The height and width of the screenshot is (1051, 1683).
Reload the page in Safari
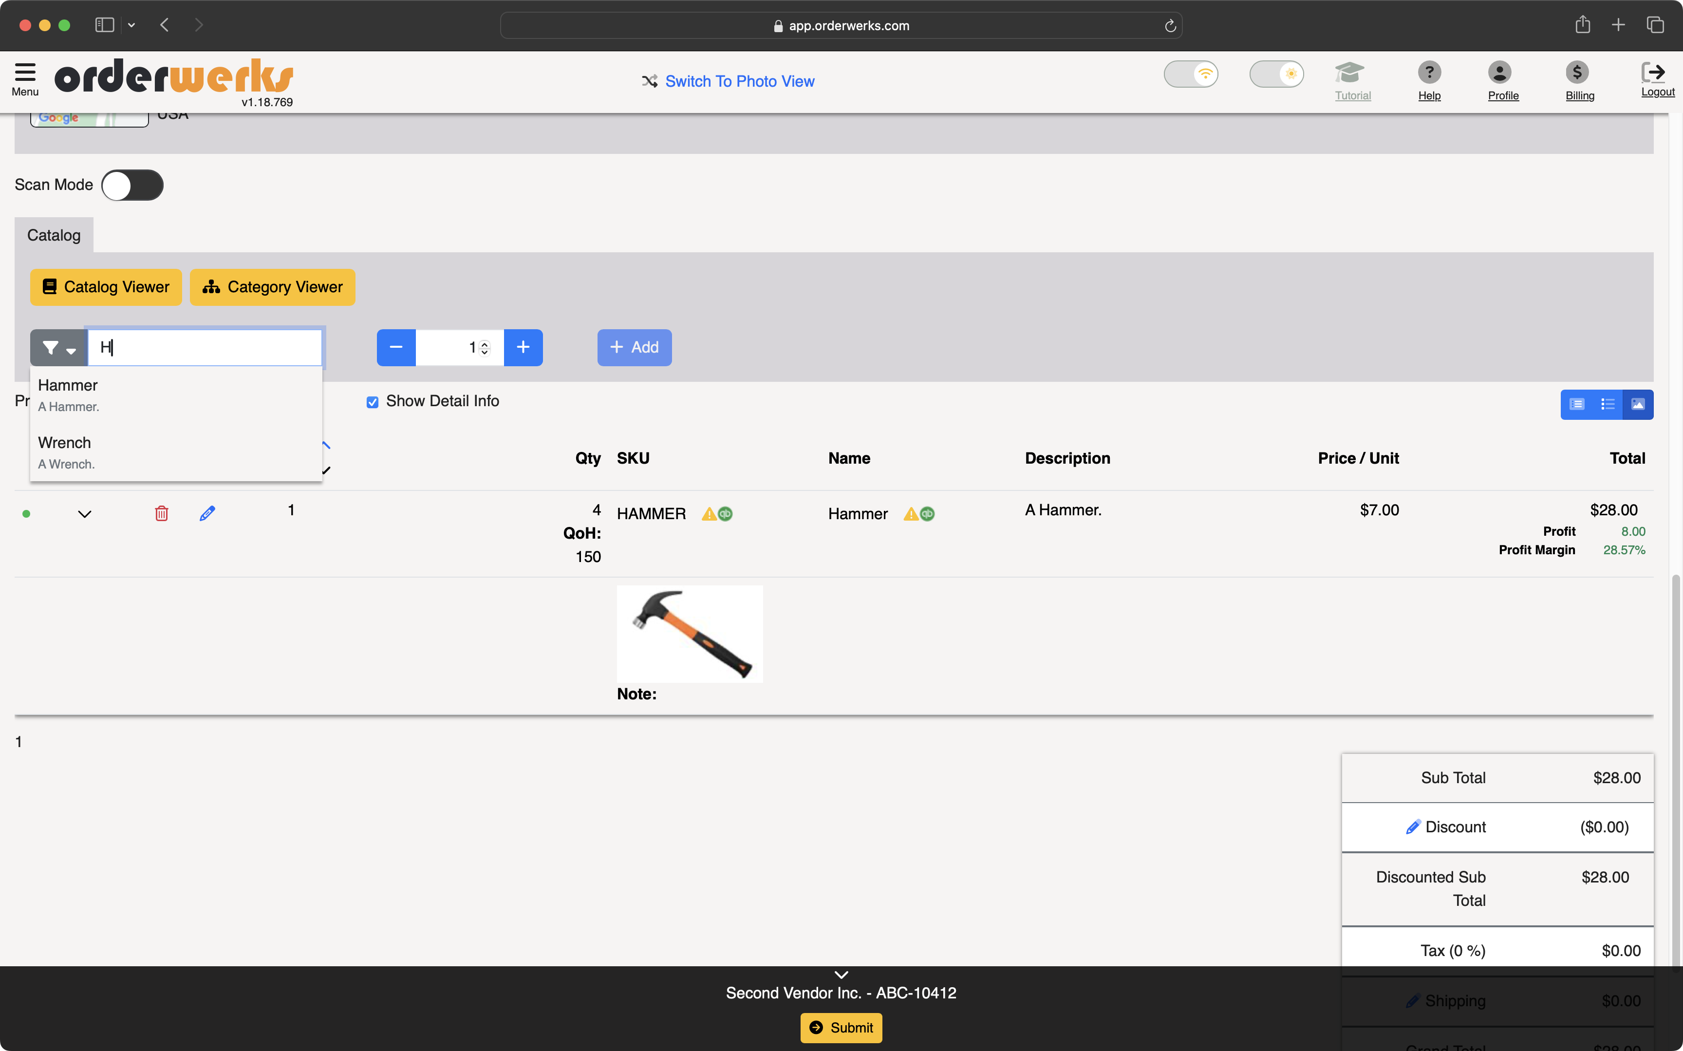1170,26
